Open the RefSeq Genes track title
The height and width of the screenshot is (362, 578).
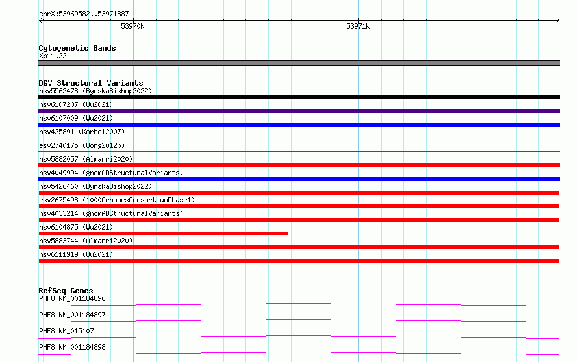pos(66,291)
